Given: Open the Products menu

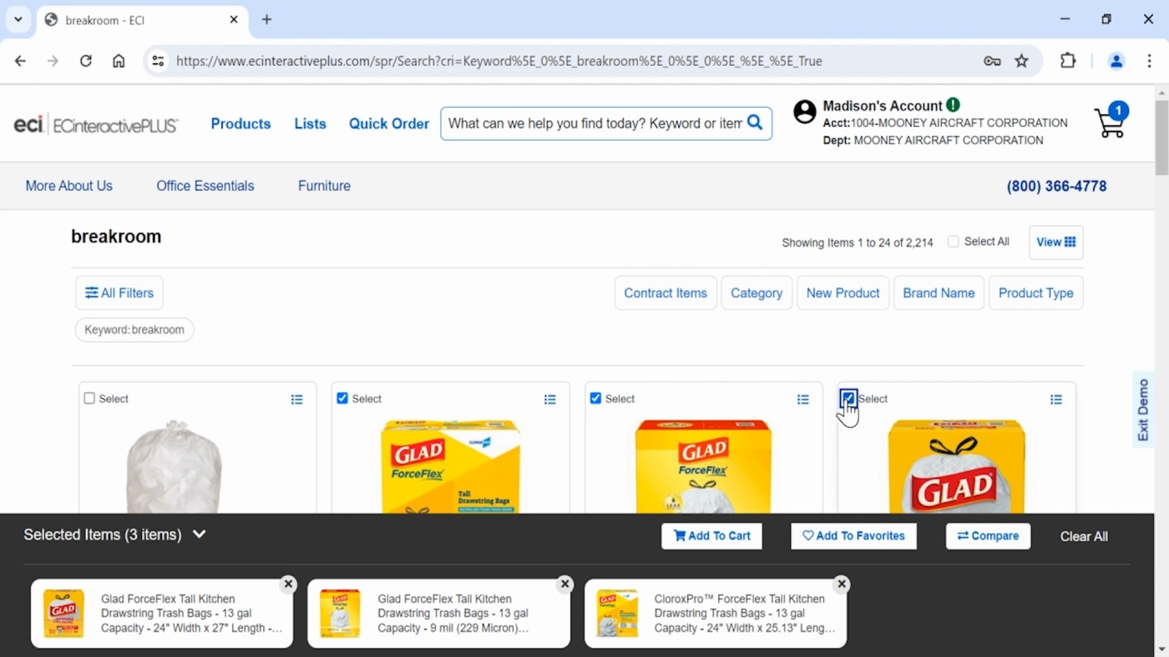Looking at the screenshot, I should pos(240,123).
